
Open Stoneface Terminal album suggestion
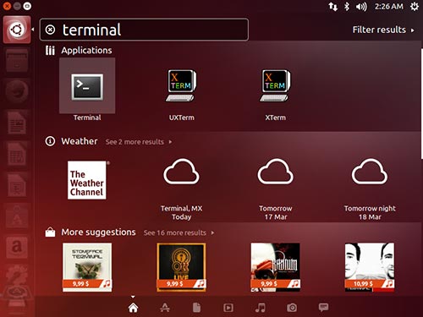point(87,267)
